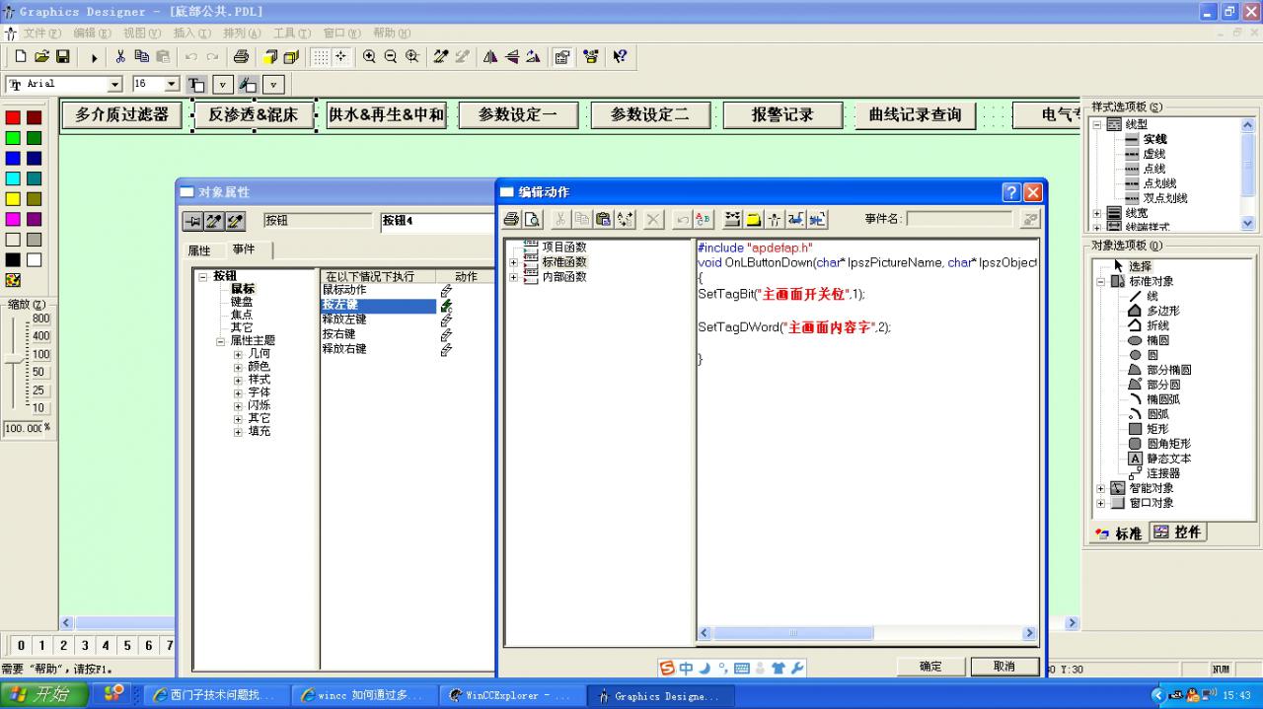This screenshot has width=1263, height=709.
Task: Click the Cut scissors icon in main toolbar
Action: click(x=120, y=57)
